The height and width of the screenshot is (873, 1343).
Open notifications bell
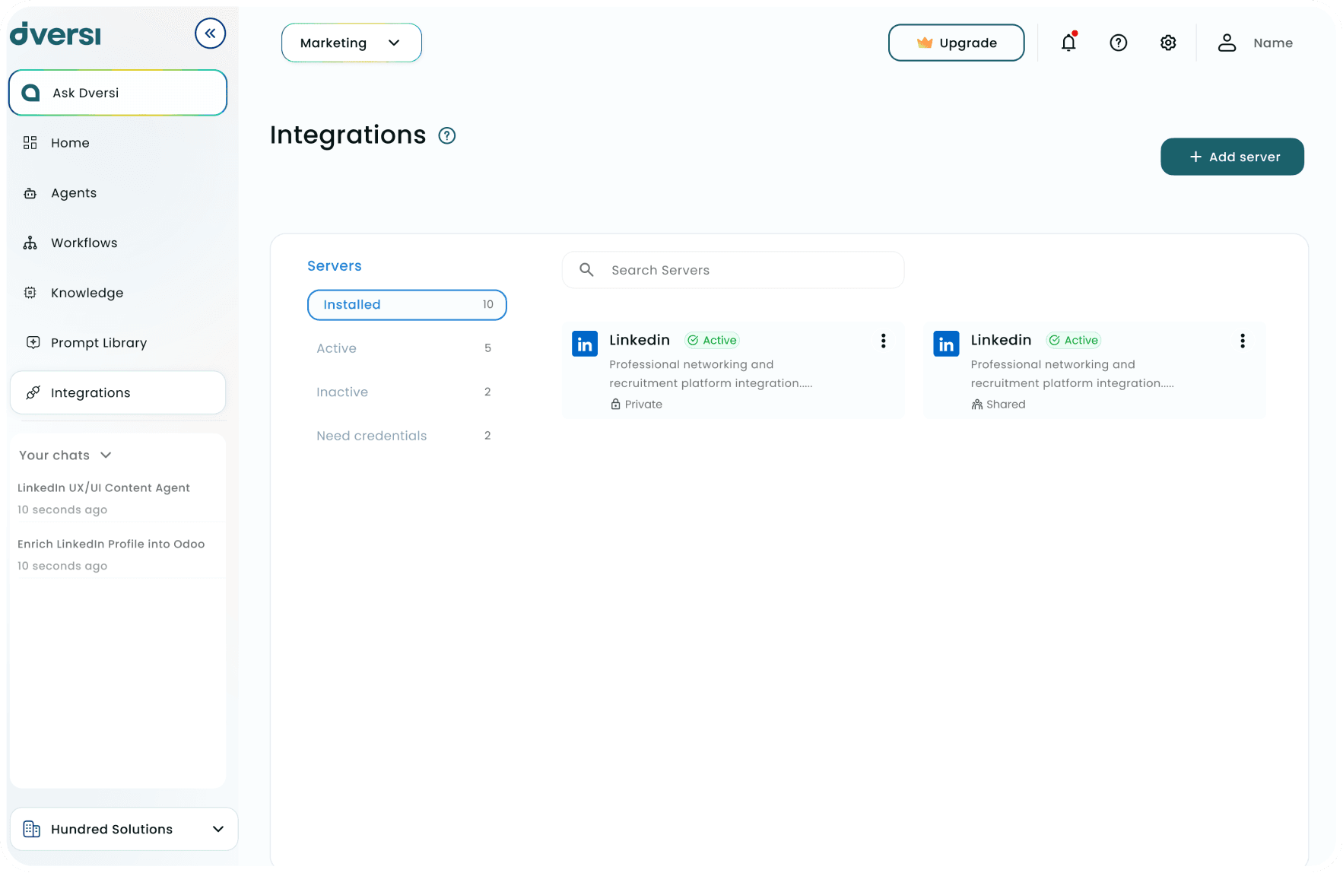(x=1068, y=43)
